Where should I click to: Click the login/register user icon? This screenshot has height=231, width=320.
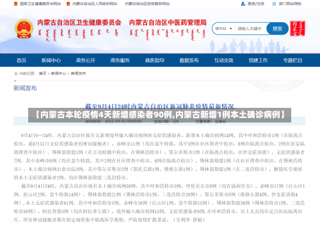click(x=243, y=4)
